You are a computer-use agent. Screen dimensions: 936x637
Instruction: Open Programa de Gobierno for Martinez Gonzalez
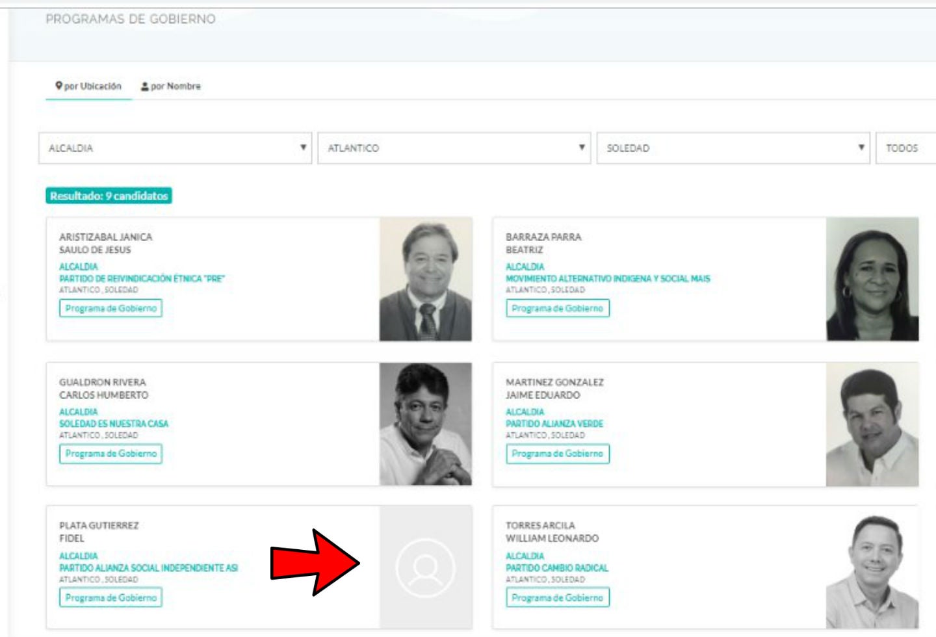(557, 454)
